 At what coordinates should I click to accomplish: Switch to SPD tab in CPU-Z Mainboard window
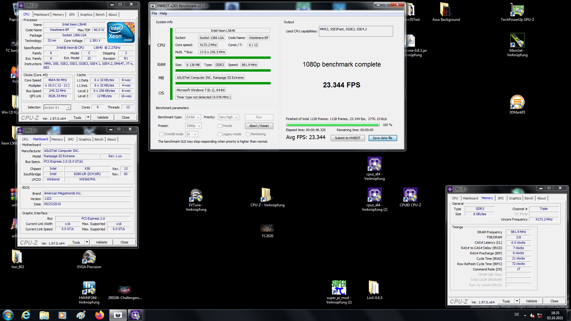point(70,139)
